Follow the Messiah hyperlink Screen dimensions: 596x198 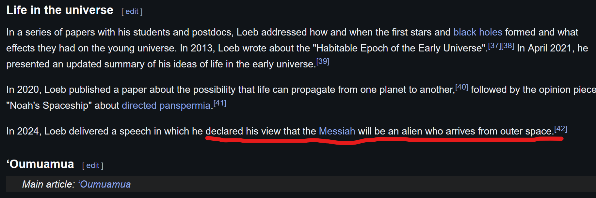point(337,131)
